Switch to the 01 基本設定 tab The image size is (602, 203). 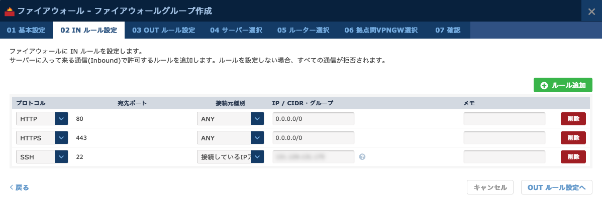[x=26, y=30]
